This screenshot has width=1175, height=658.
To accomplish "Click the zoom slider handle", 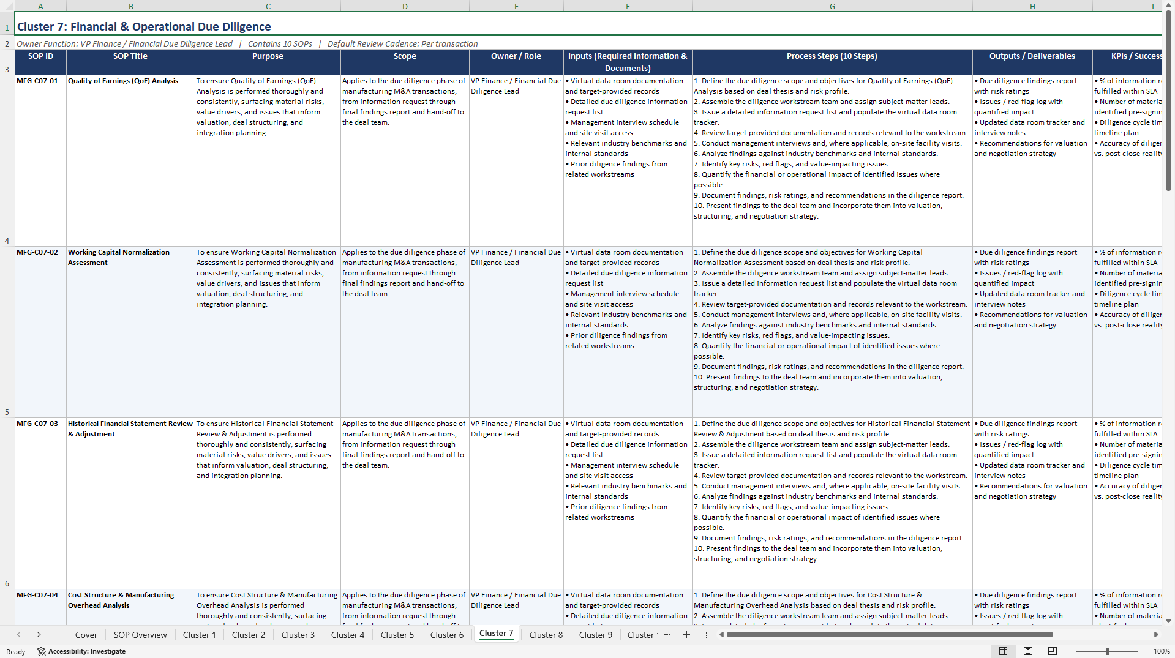I will [x=1107, y=651].
